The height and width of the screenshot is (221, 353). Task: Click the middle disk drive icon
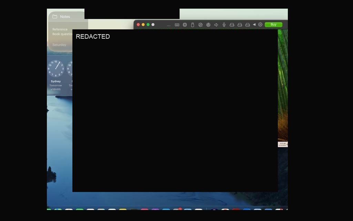click(240, 25)
